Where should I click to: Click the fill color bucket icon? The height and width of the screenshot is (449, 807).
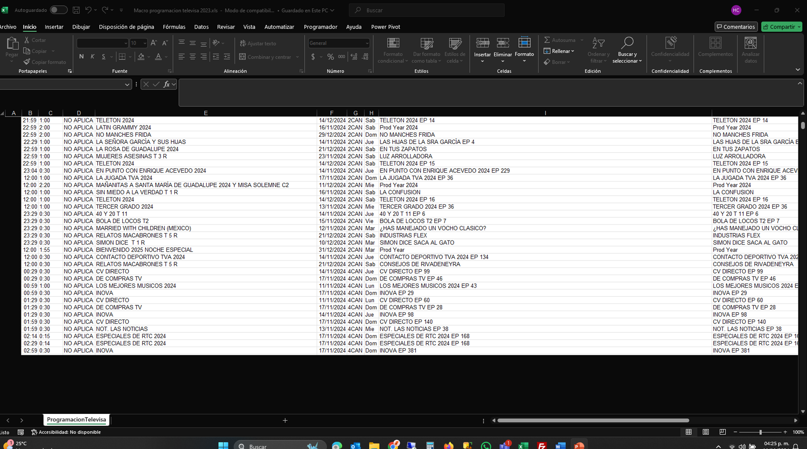tap(141, 57)
